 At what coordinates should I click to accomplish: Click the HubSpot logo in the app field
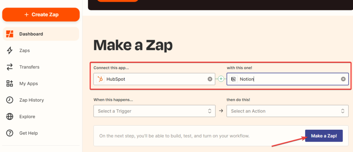tap(100, 79)
